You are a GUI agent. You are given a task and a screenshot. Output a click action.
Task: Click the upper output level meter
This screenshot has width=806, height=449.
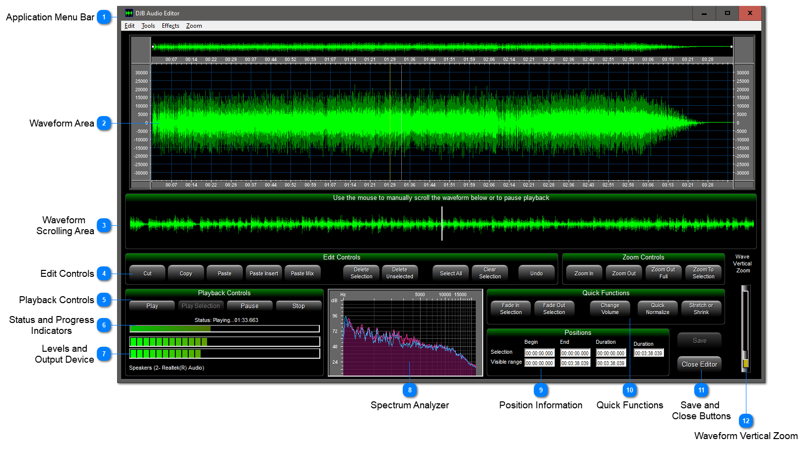click(224, 341)
